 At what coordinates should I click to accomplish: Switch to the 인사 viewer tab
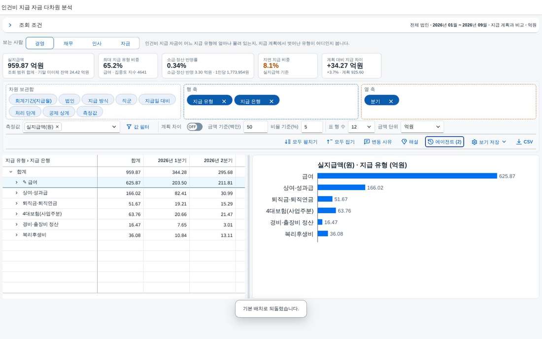click(97, 43)
